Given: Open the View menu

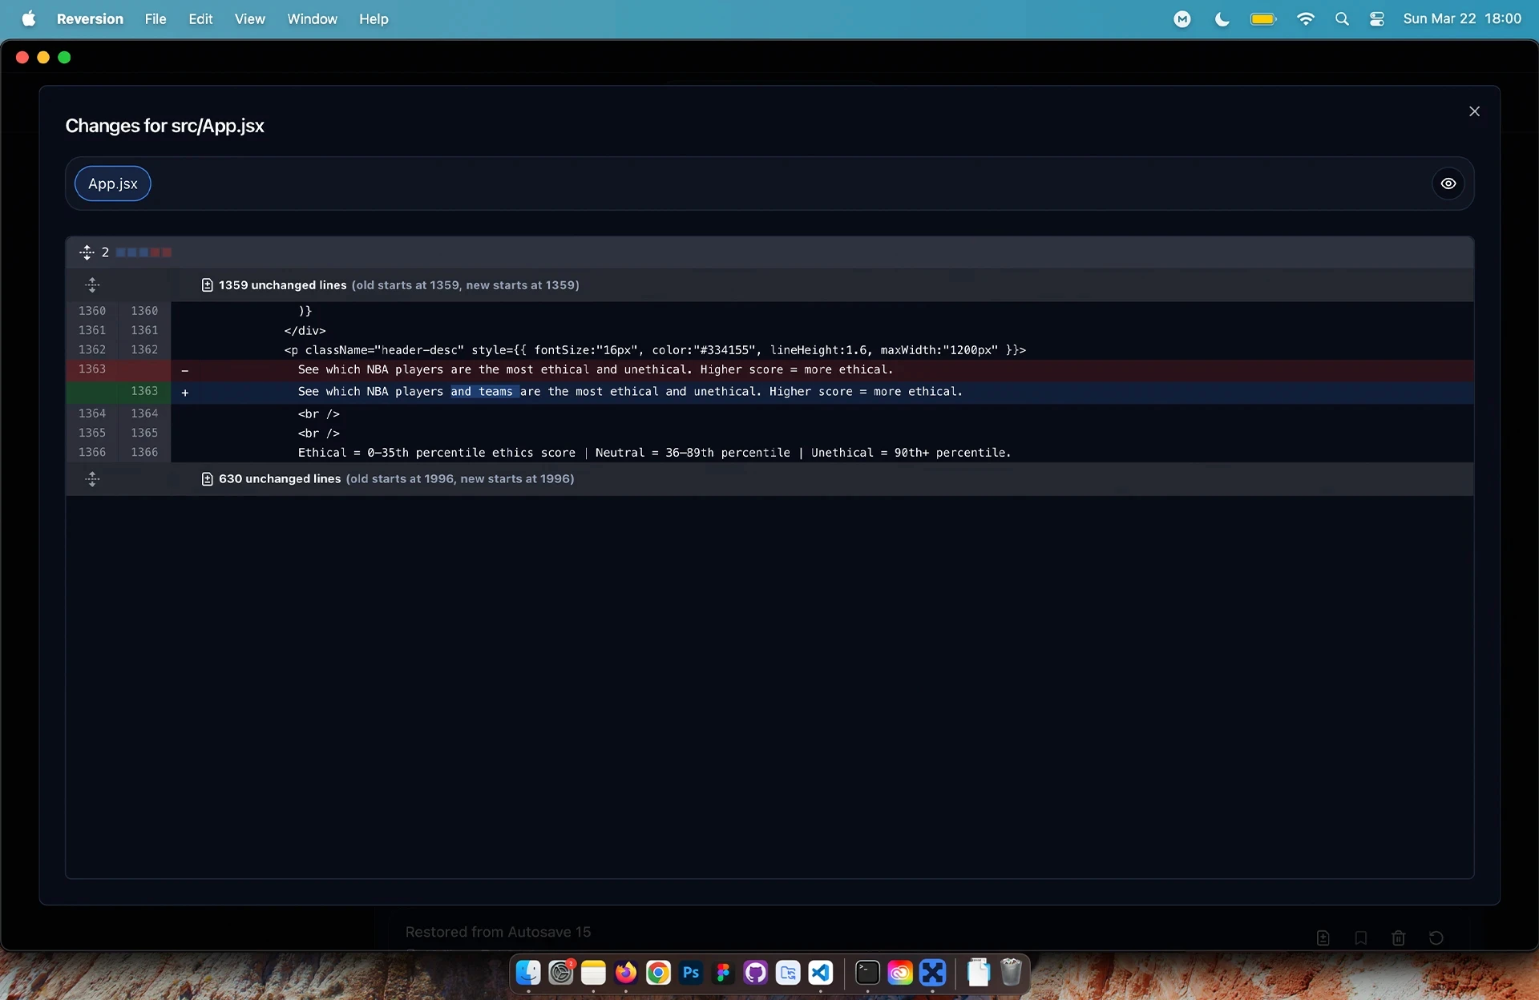Looking at the screenshot, I should (x=249, y=18).
